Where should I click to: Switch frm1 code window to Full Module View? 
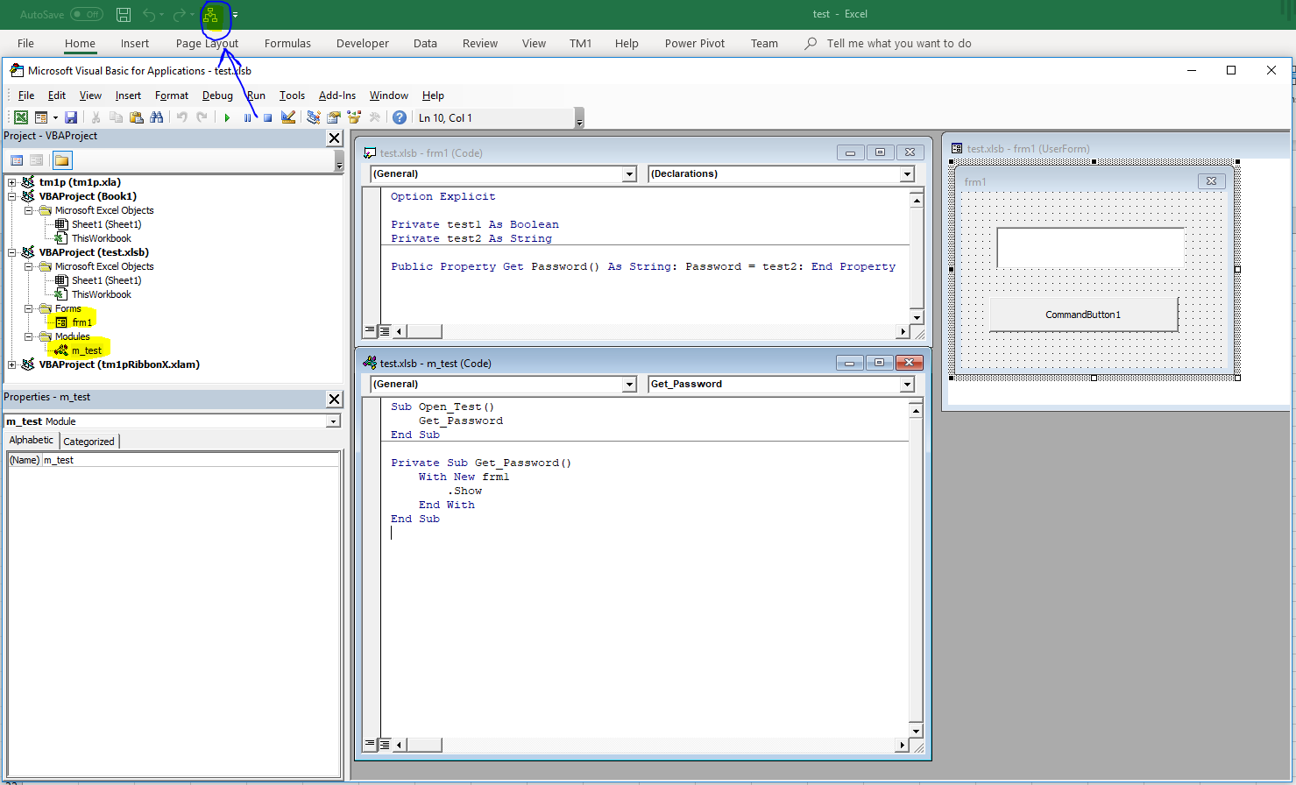click(384, 331)
